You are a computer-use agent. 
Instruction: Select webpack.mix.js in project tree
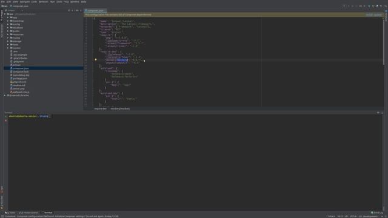click(21, 92)
